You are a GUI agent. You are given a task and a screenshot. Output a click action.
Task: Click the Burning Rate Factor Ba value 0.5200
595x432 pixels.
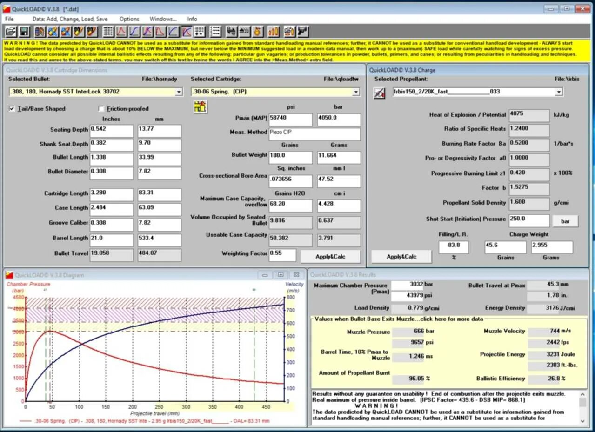[x=529, y=145]
